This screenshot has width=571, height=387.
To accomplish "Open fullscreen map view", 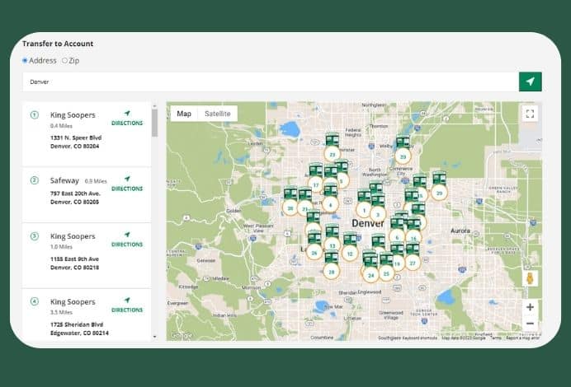I will point(530,114).
